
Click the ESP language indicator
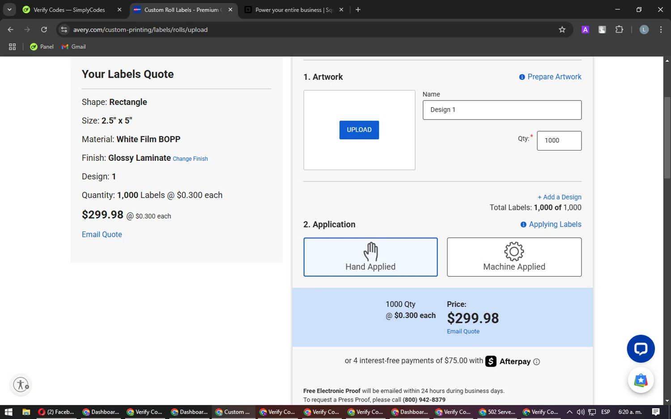pos(606,412)
